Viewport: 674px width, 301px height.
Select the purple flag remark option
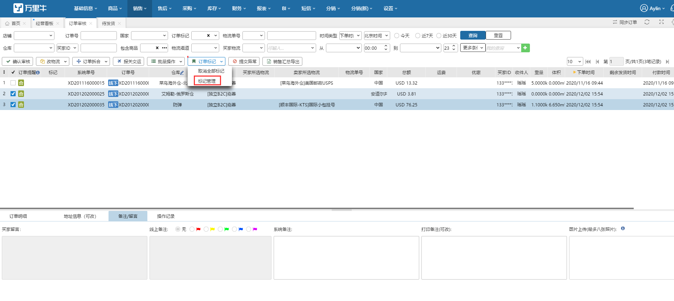[x=249, y=229]
